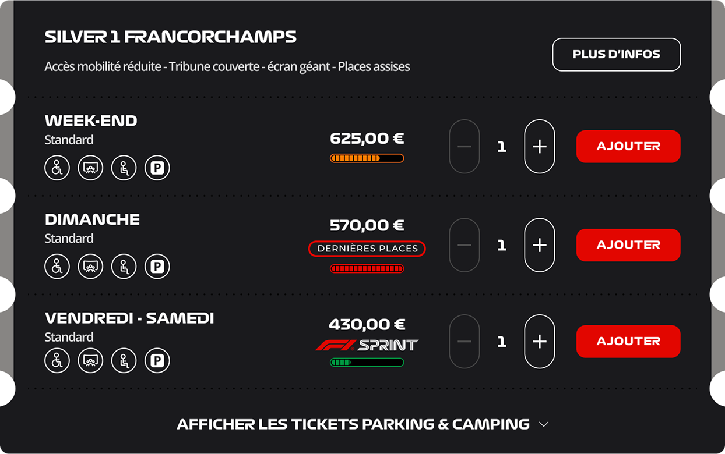Click the seated places icon under Week-end

pyautogui.click(x=124, y=168)
